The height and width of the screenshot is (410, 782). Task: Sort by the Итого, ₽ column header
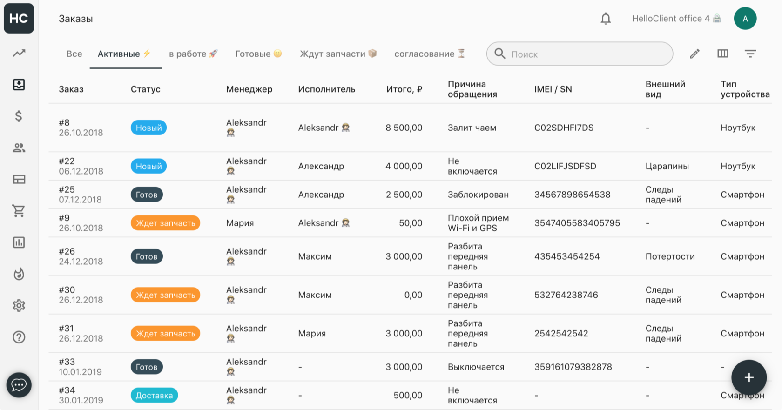click(404, 89)
